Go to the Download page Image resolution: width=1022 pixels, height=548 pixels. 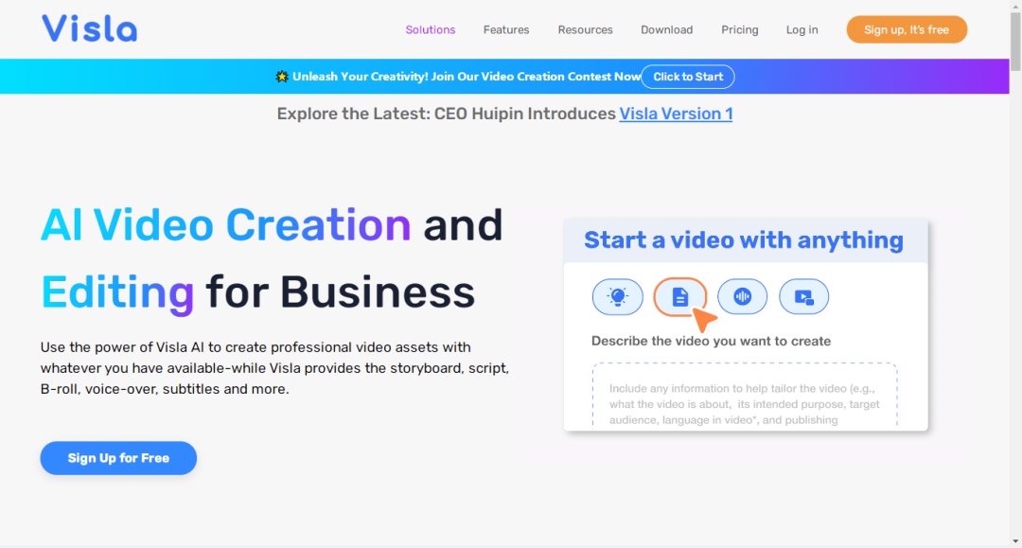667,30
